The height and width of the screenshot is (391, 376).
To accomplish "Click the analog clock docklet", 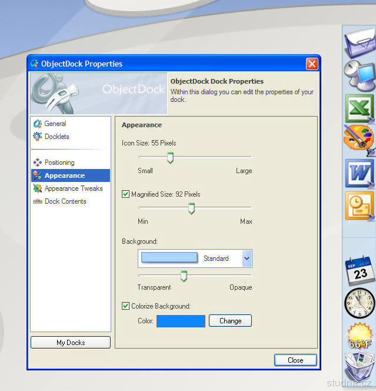I will [360, 303].
